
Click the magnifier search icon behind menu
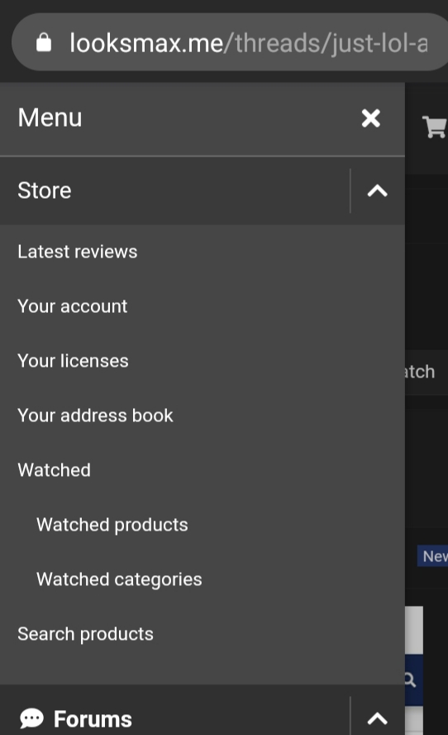point(410,680)
